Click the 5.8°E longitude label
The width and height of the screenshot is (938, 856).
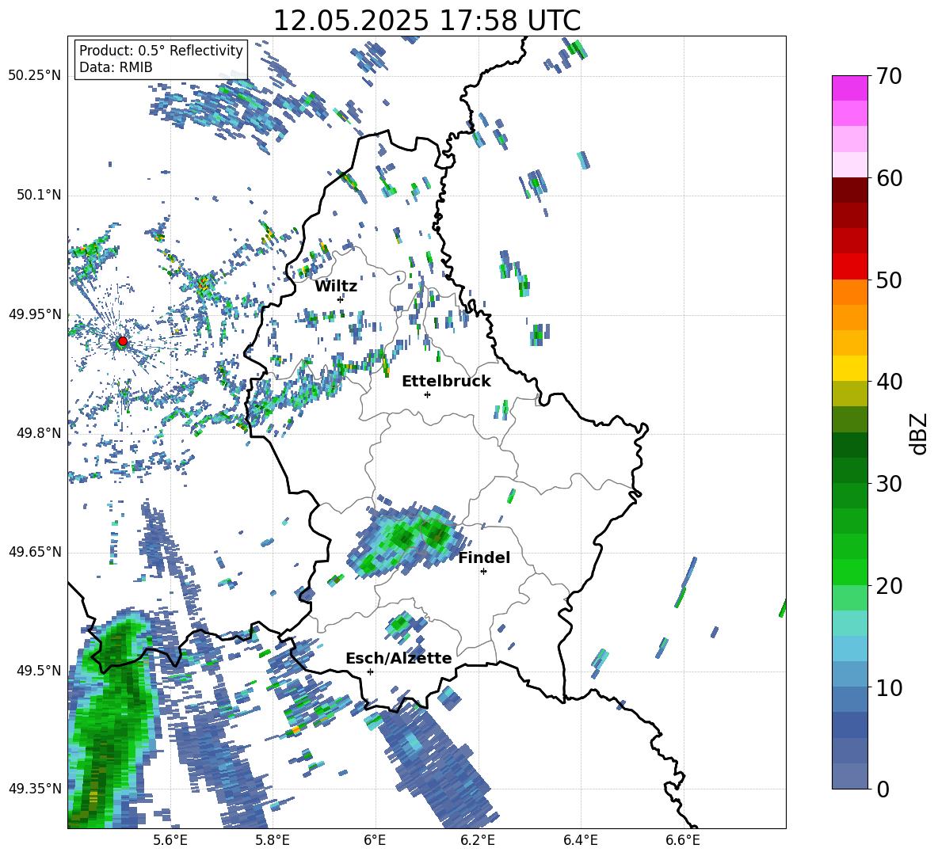click(273, 840)
